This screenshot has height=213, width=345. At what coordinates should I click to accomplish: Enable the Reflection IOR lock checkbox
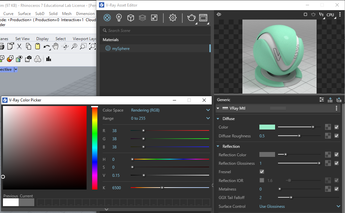[262, 180]
